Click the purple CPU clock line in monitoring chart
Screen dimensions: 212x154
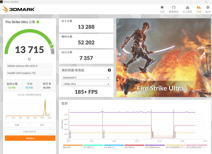point(133,112)
